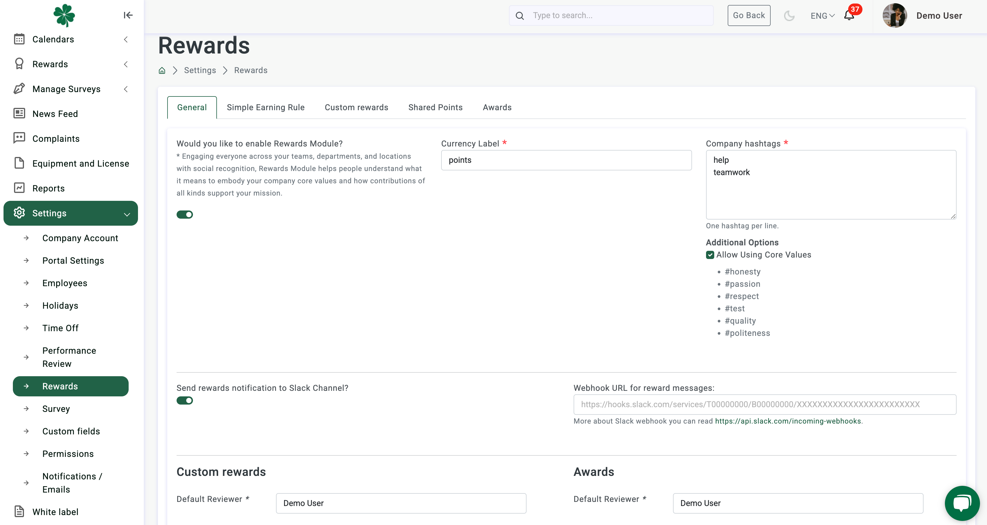Uncheck Allow Using Core Values
Image resolution: width=987 pixels, height=525 pixels.
(710, 255)
